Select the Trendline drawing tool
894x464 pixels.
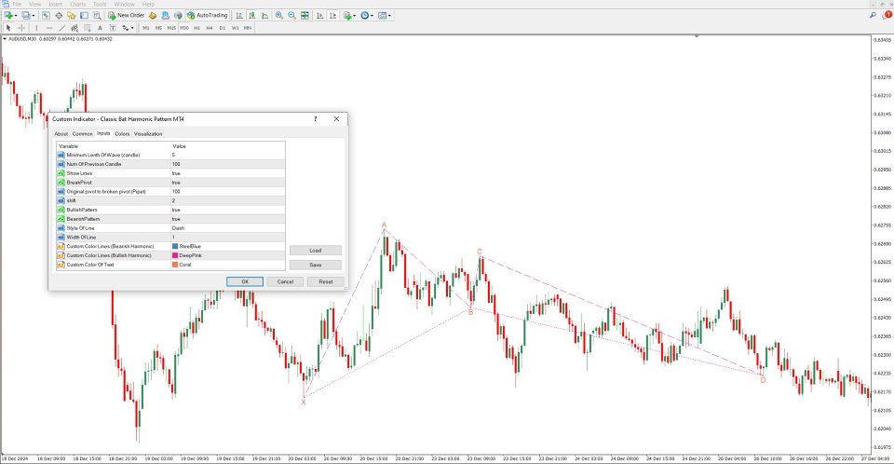pos(62,27)
